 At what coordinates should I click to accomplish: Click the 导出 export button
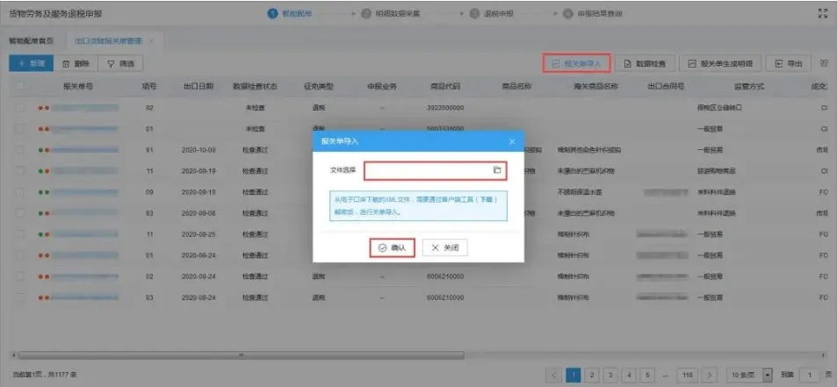tap(789, 63)
